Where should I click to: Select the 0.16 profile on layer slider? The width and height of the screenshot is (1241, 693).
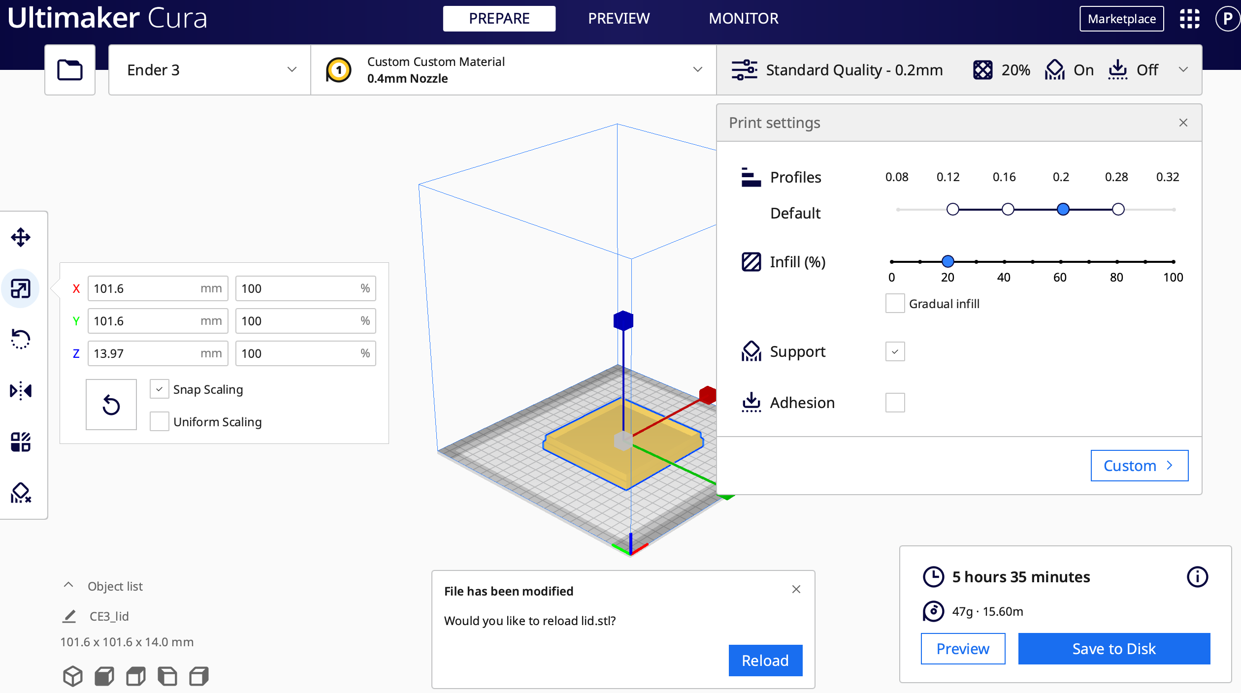(1008, 209)
